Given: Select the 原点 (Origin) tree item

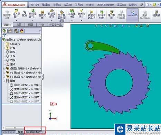Looking at the screenshot, I should [11, 64].
